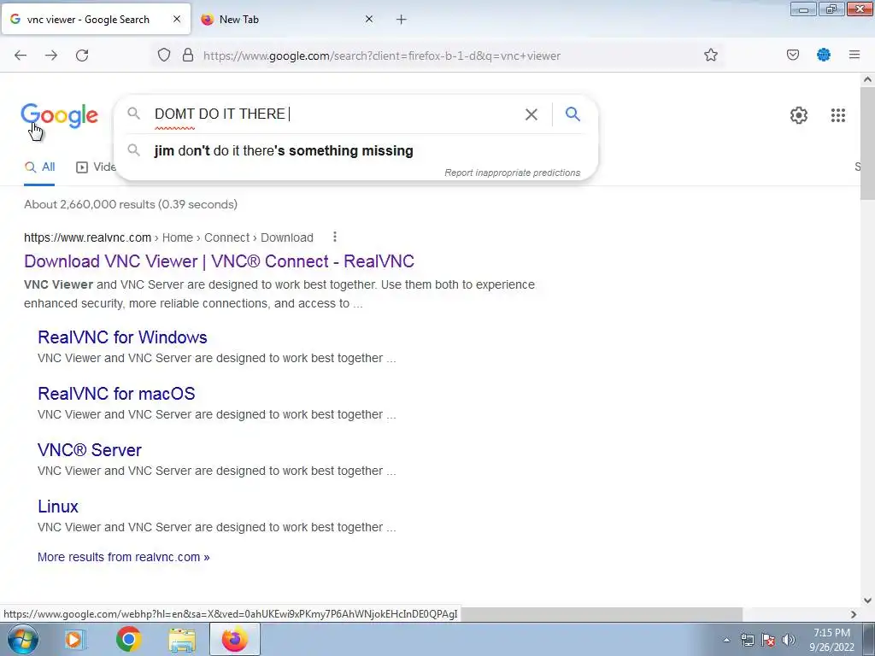The height and width of the screenshot is (656, 875).
Task: Open the tracking protection shield icon
Action: 163,56
